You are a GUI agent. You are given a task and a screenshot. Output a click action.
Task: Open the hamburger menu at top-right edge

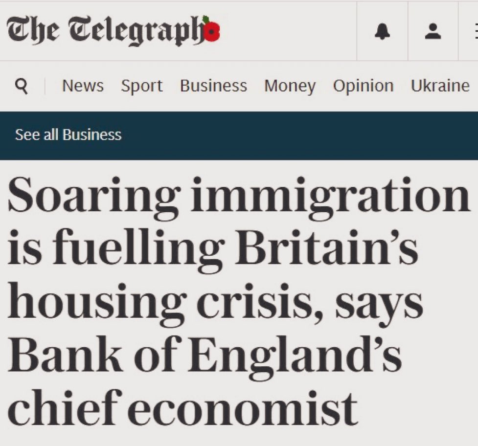click(x=474, y=32)
